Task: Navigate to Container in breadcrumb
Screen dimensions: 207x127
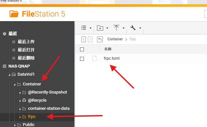Action: click(115, 39)
